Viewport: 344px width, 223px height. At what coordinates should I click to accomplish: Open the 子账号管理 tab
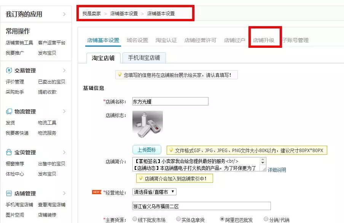(295, 40)
